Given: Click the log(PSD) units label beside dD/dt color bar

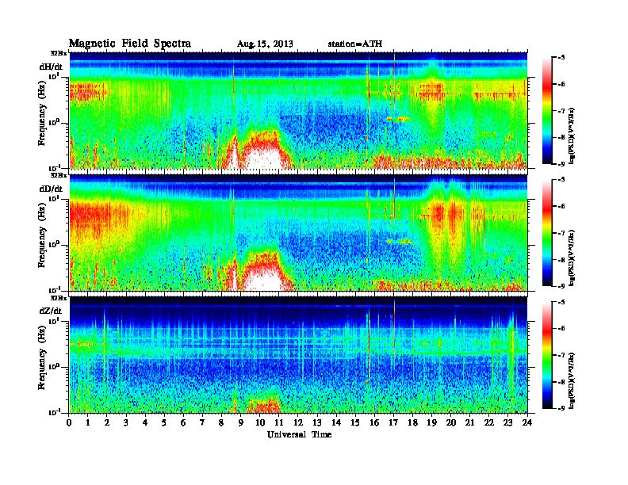Looking at the screenshot, I should tap(572, 258).
